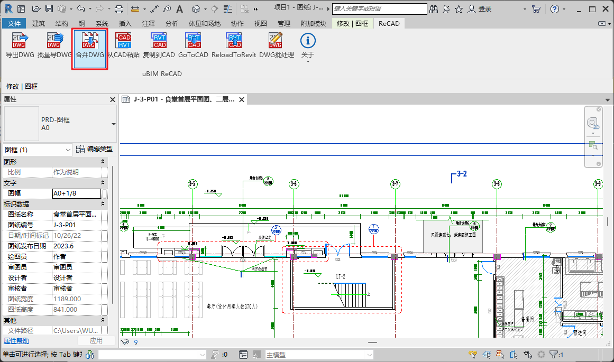Expand the 图框 (1) filter dropdown
Viewport: 614px width, 362px height.
click(x=68, y=150)
